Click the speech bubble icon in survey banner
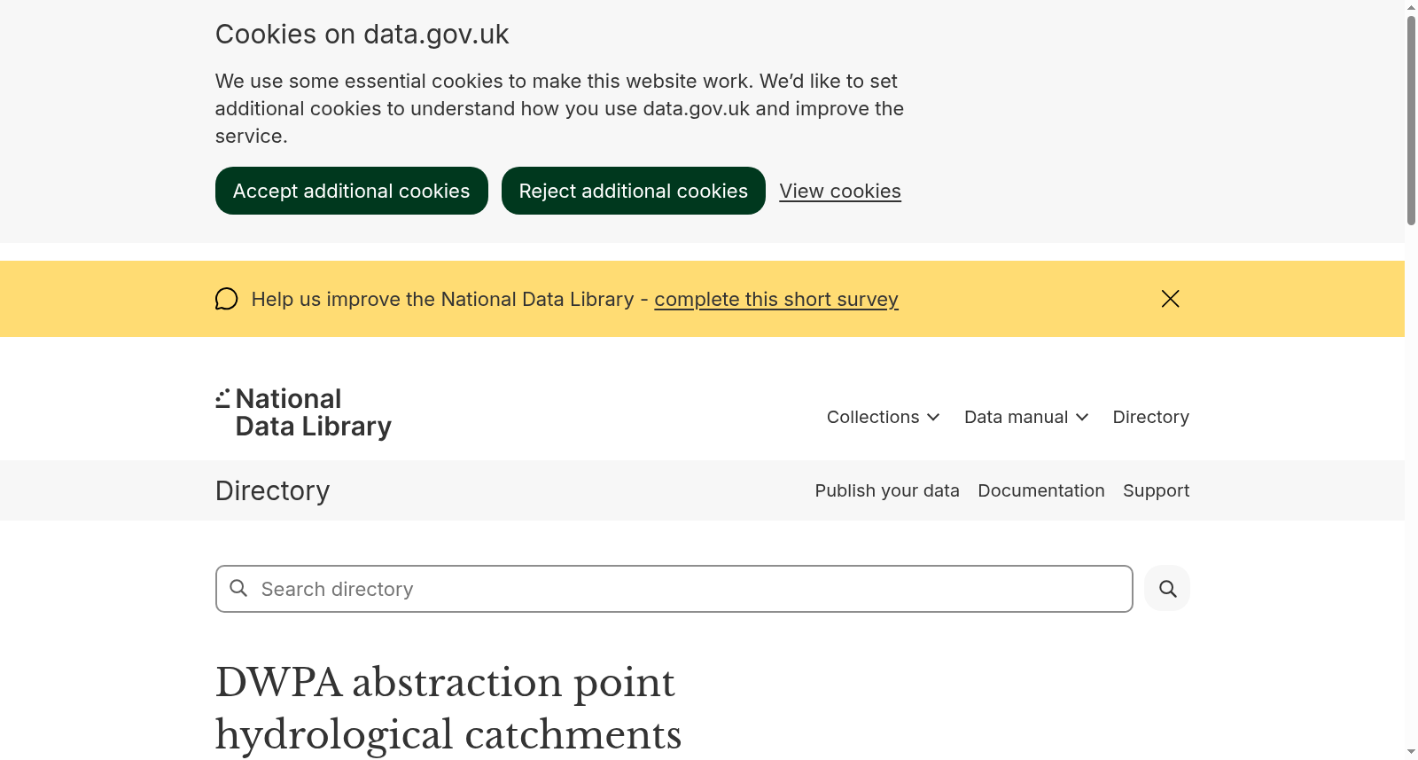 tap(227, 299)
